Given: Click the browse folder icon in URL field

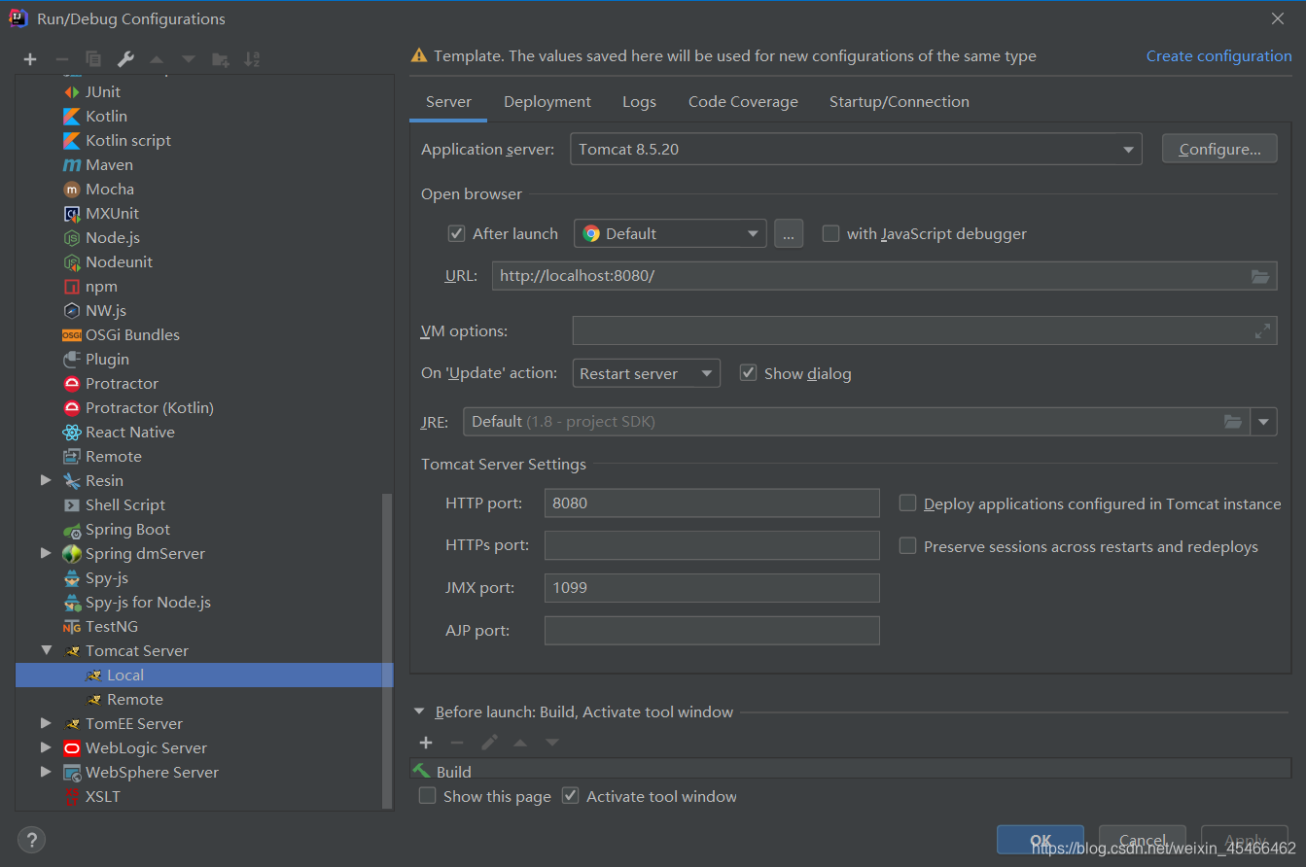Looking at the screenshot, I should pos(1260,276).
